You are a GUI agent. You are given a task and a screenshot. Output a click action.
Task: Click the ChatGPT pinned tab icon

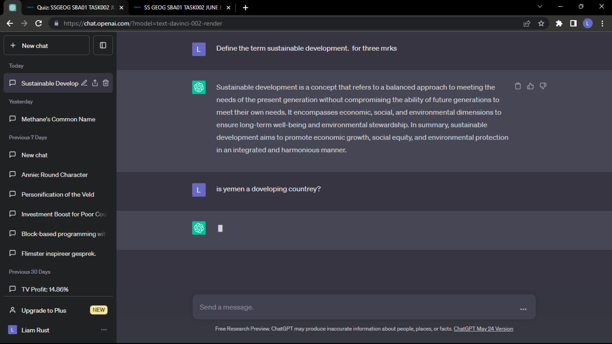coord(12,8)
